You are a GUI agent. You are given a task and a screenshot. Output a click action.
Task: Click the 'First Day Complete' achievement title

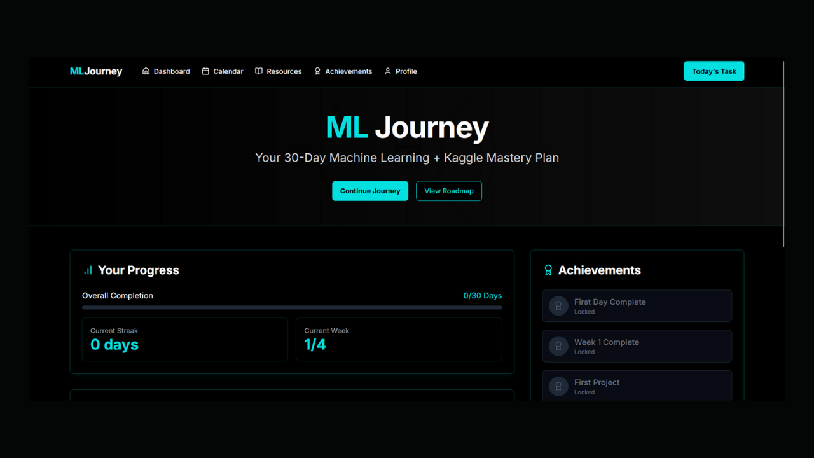[x=610, y=302]
